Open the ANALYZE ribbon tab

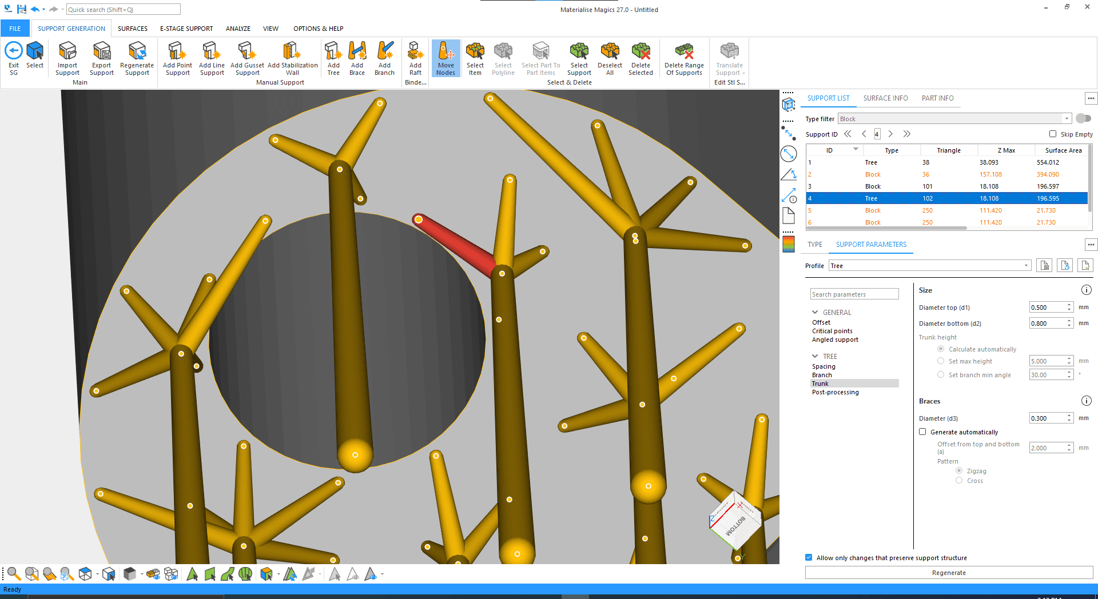point(238,28)
